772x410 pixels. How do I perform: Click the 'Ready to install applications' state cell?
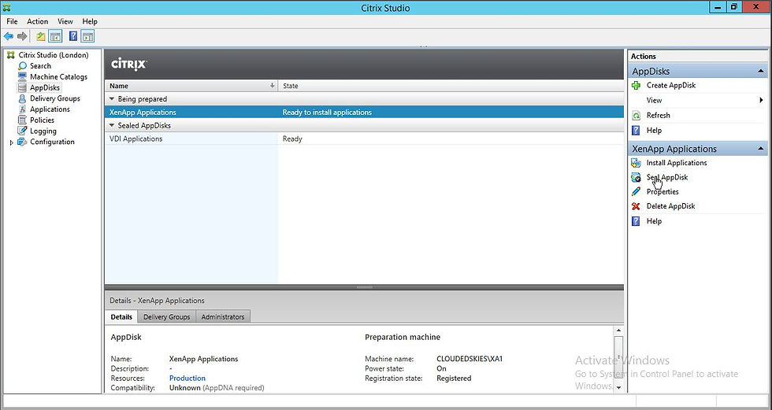327,112
